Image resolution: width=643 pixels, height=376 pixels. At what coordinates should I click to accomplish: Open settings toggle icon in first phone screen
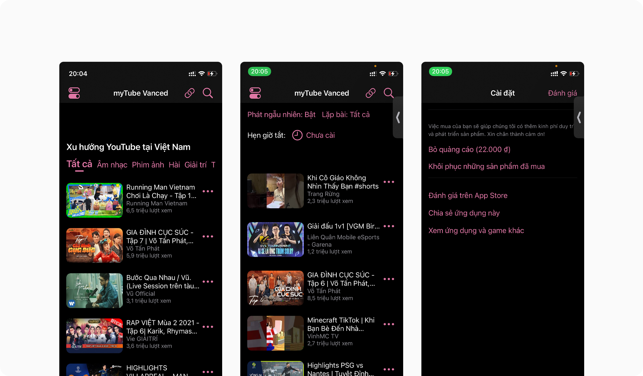click(x=74, y=93)
